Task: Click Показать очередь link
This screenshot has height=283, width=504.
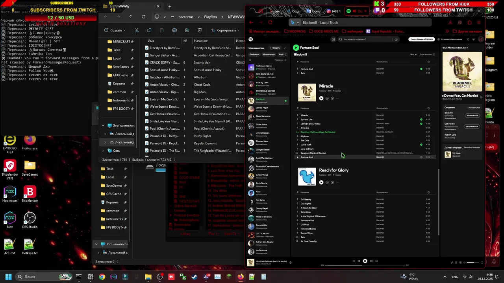Action: coord(472,147)
